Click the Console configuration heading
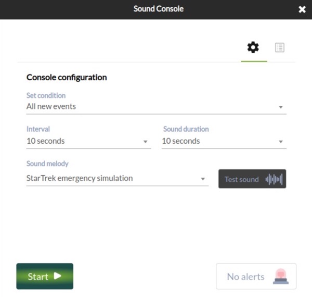This screenshot has width=312, height=297. pos(67,78)
